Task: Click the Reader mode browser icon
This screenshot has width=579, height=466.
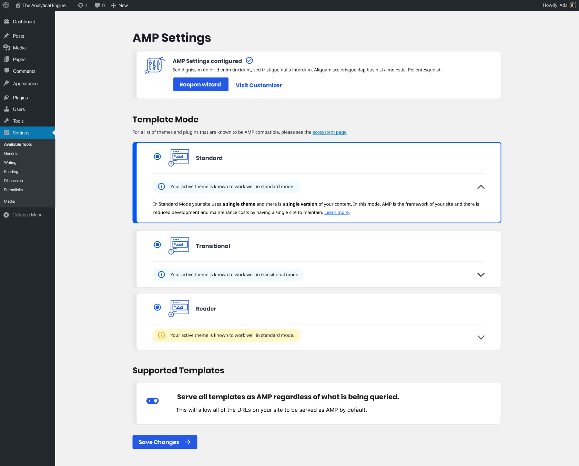Action: pyautogui.click(x=179, y=308)
